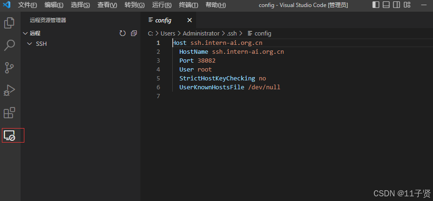Open the 文件(F) menu
The width and height of the screenshot is (433, 201).
[27, 5]
